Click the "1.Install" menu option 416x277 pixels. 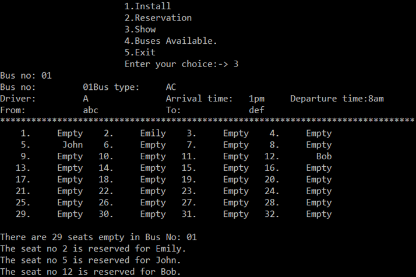[x=147, y=6]
